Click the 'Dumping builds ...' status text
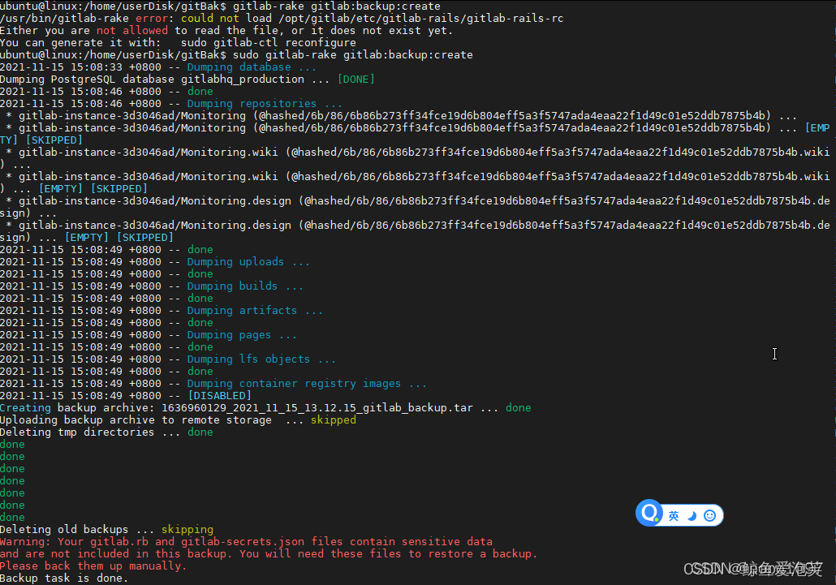The height and width of the screenshot is (585, 836). coord(245,286)
